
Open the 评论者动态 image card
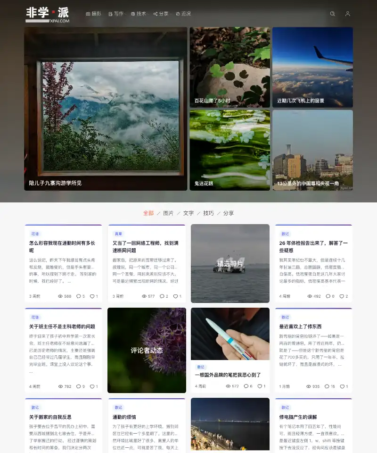pyautogui.click(x=147, y=350)
